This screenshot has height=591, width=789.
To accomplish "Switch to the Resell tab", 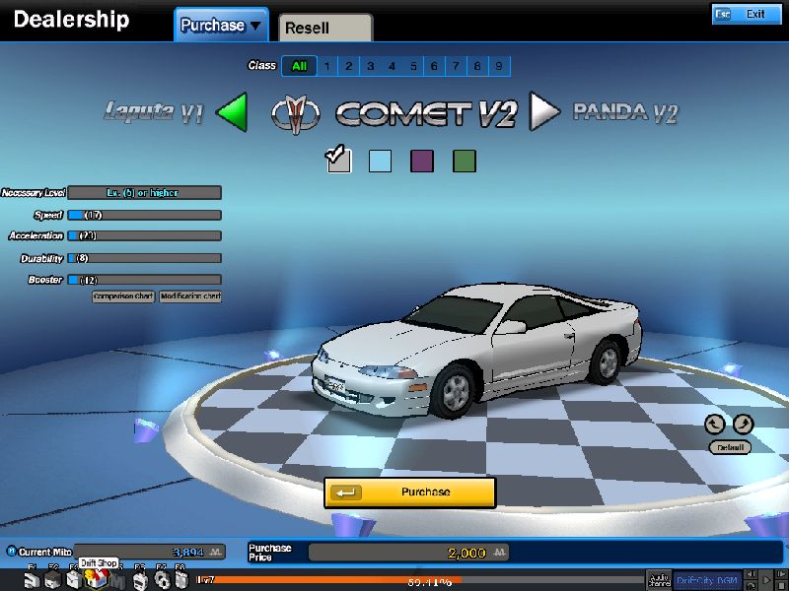I will (x=324, y=28).
